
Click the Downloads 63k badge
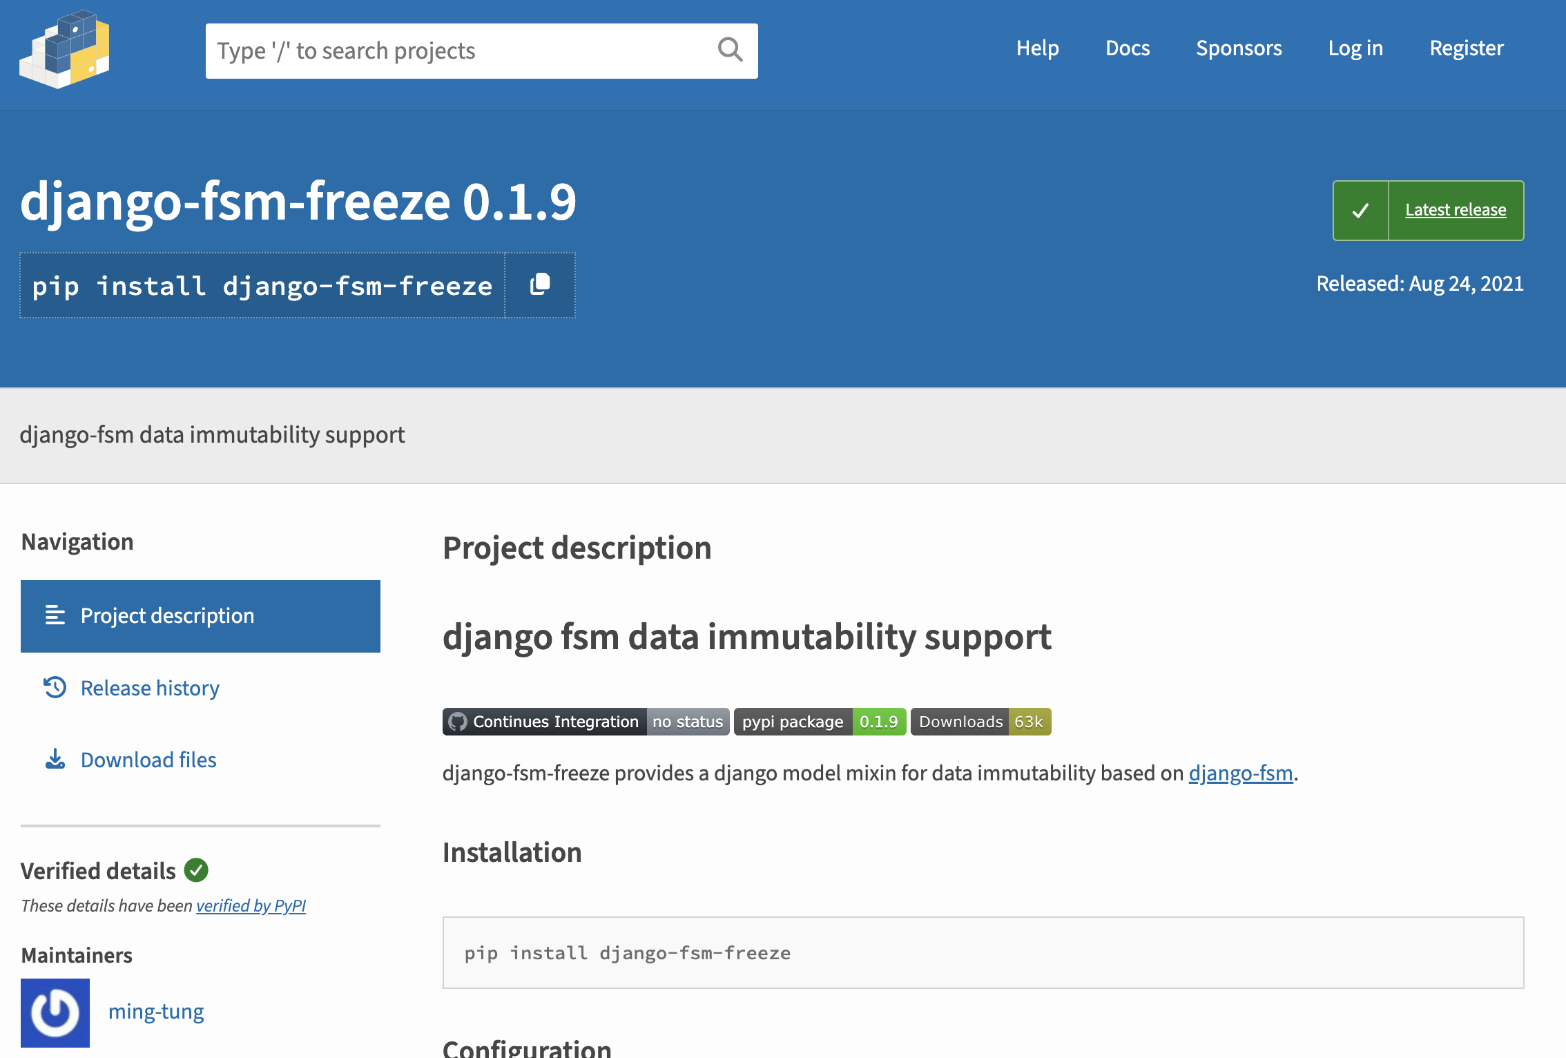pyautogui.click(x=980, y=722)
